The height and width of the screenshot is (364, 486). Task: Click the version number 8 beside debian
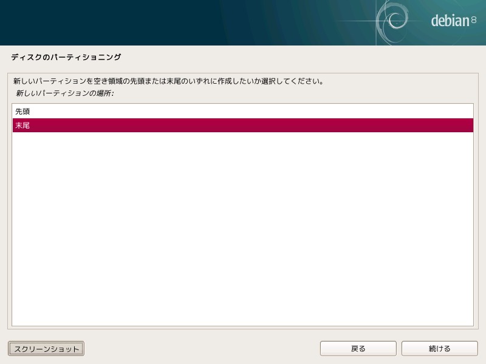tap(474, 20)
